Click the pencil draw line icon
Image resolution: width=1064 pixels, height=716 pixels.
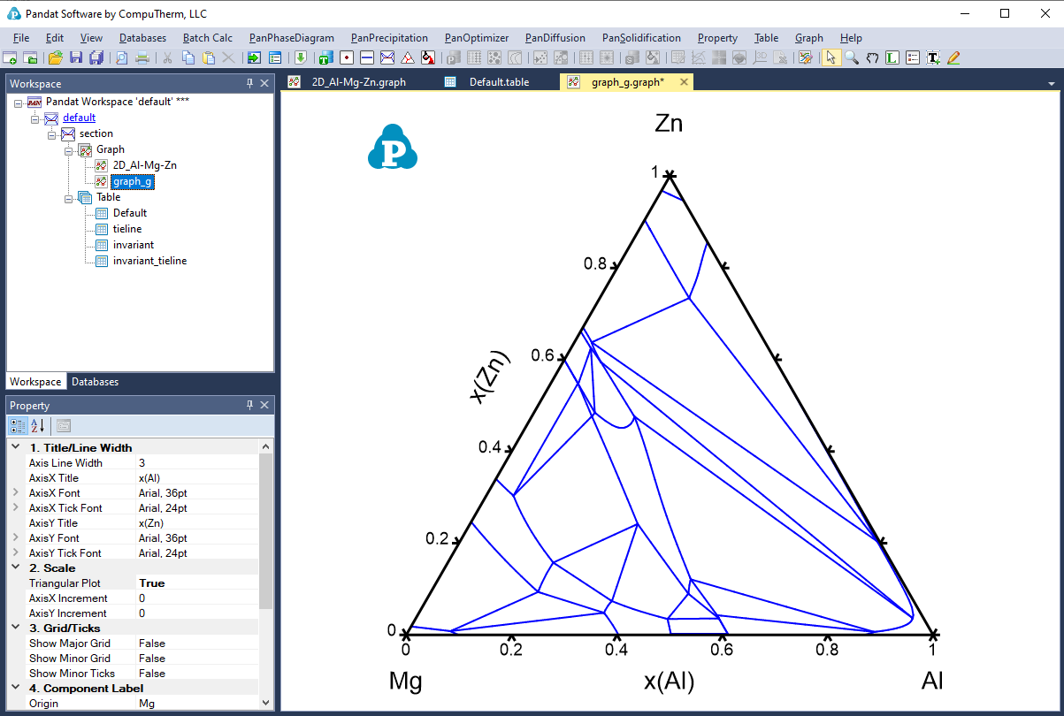(x=953, y=57)
